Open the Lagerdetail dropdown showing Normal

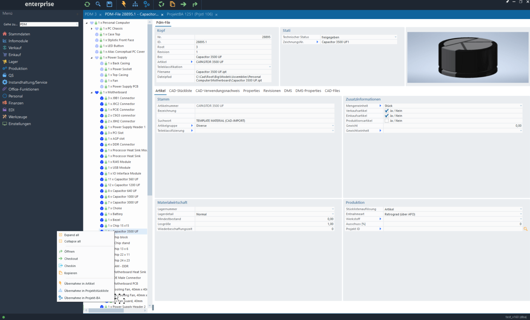tap(332, 214)
